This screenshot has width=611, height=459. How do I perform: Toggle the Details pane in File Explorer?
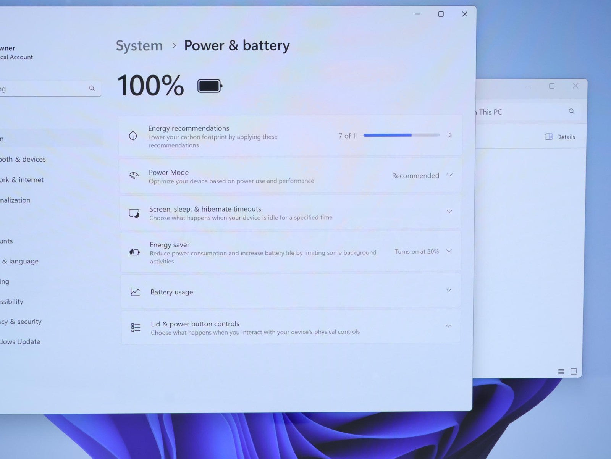(559, 137)
